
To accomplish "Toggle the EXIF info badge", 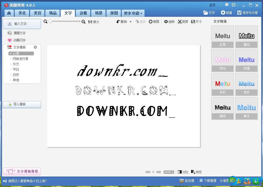I will point(169,172).
